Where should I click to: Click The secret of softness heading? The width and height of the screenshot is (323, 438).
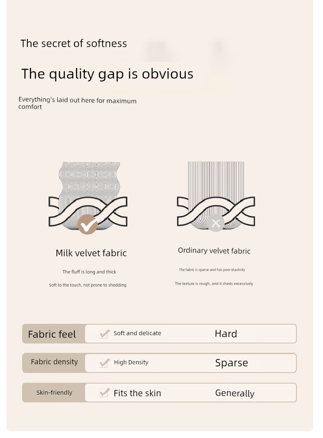(74, 43)
